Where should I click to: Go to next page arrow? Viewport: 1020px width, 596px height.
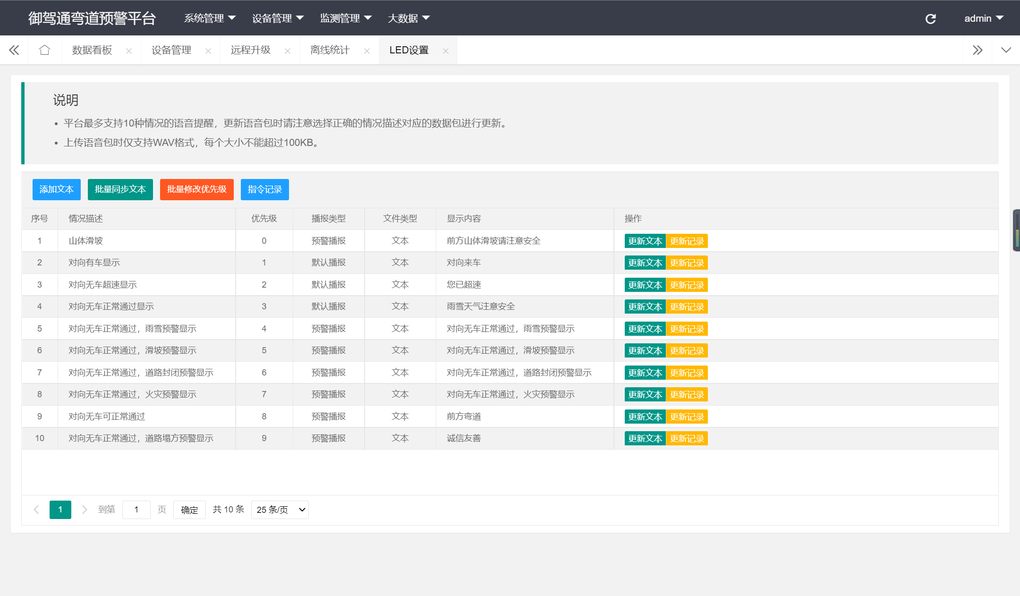85,510
